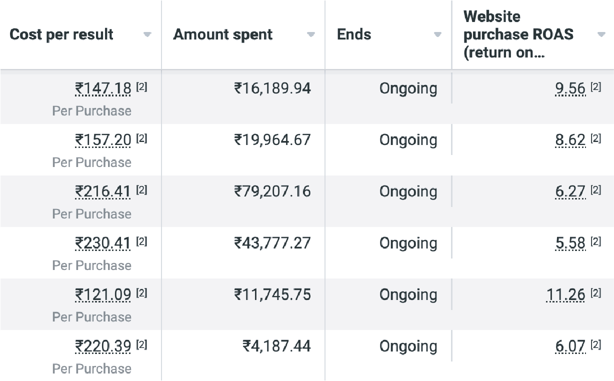Click the ₹157.20 cost per result value
The width and height of the screenshot is (614, 381).
[x=103, y=140]
